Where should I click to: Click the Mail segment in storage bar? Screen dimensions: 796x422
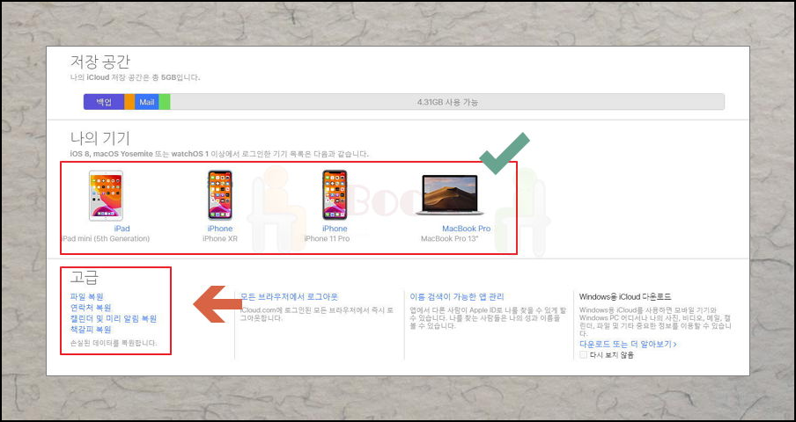tap(147, 102)
